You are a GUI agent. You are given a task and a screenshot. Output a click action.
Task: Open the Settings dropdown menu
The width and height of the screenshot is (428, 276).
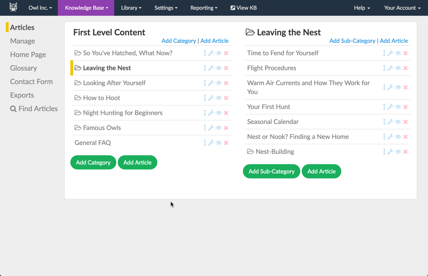(165, 8)
